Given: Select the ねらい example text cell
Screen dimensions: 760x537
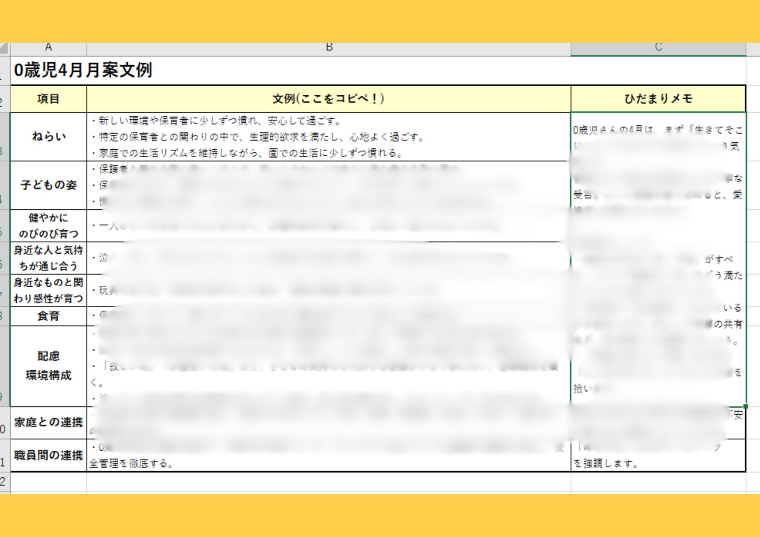Looking at the screenshot, I should [x=329, y=137].
